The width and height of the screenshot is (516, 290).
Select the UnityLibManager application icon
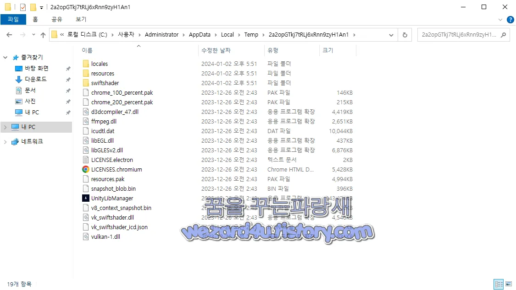click(85, 198)
